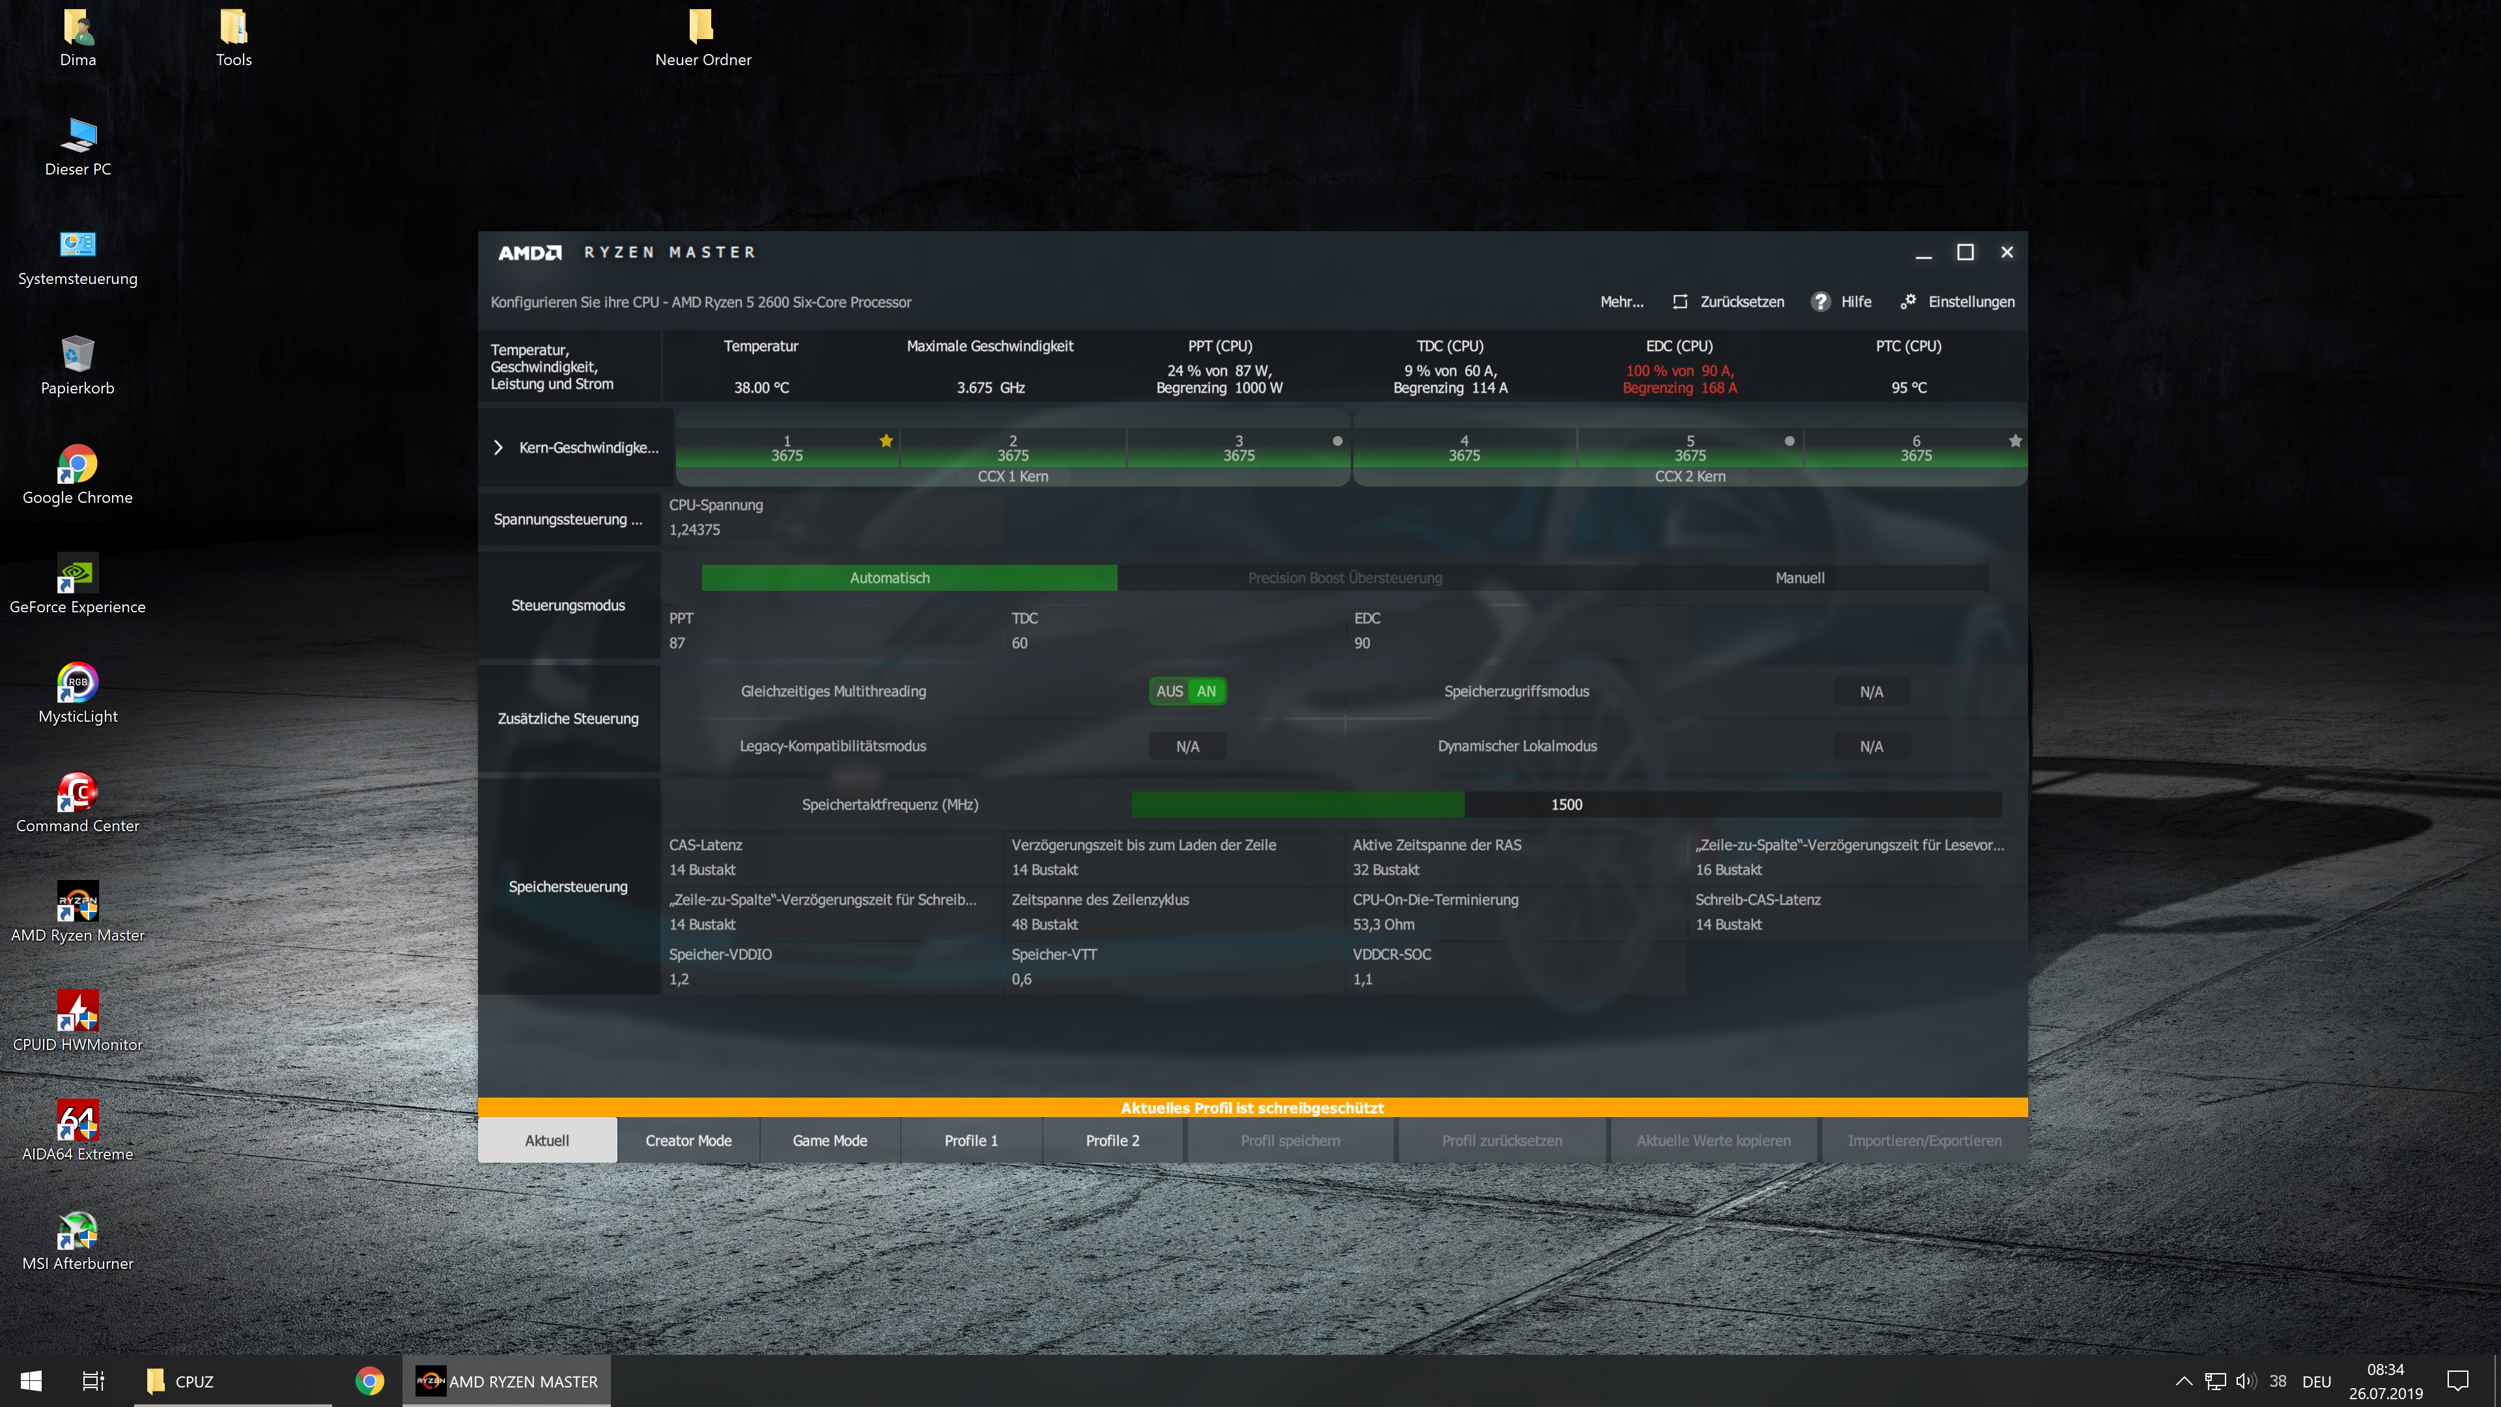Screen dimensions: 2501x1407
Task: Click gray star on core 6
Action: [2014, 441]
